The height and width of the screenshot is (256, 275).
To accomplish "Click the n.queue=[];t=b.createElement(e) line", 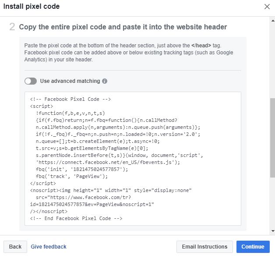I will (x=98, y=141).
